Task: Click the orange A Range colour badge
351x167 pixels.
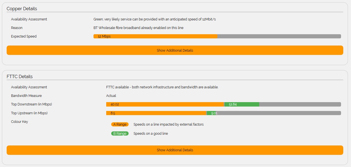Action: click(120, 124)
